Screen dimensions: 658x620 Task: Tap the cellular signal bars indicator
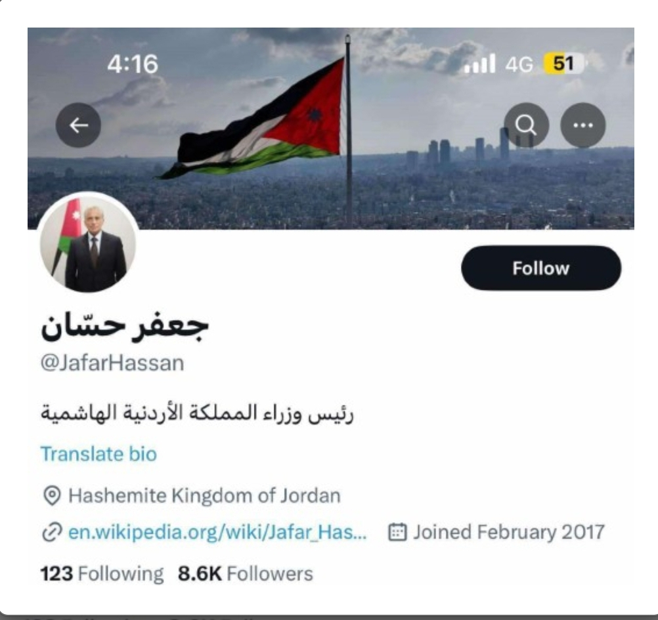click(x=479, y=64)
